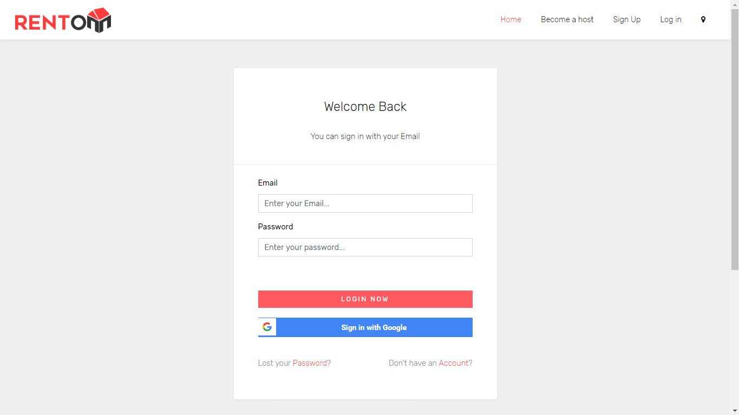Click the Email field label
739x415 pixels.
pos(267,183)
